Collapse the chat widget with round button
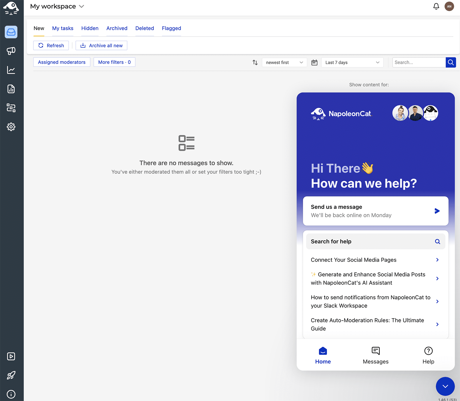The height and width of the screenshot is (401, 460). tap(445, 386)
